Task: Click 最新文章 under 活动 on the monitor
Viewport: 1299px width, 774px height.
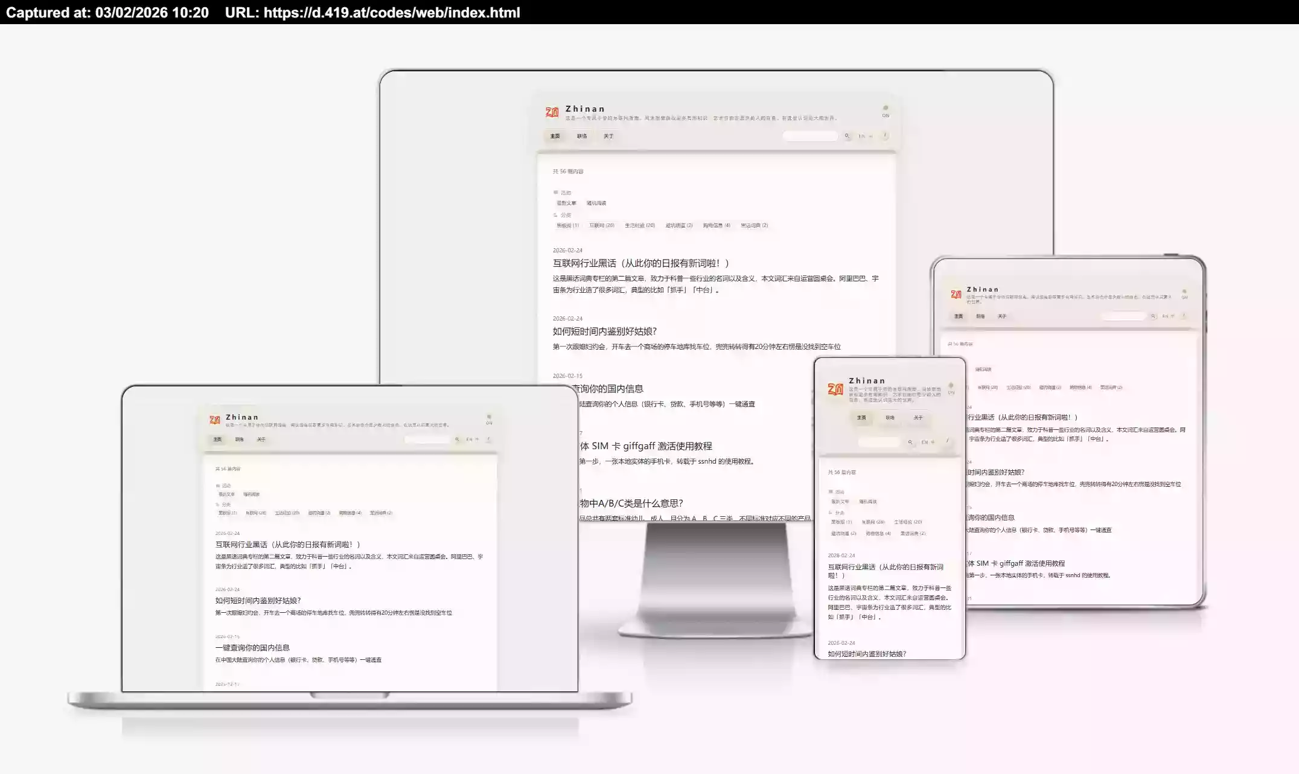Action: [566, 203]
